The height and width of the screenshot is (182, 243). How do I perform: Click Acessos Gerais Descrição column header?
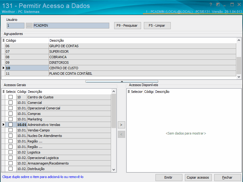point(69,92)
